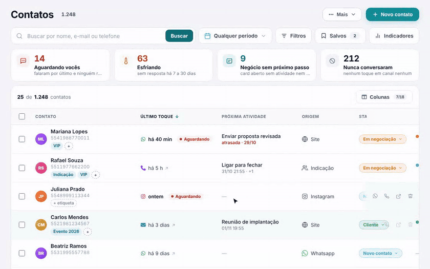This screenshot has width=430, height=269.
Task: Click people icon next to Indicação origin
Action: [305, 168]
